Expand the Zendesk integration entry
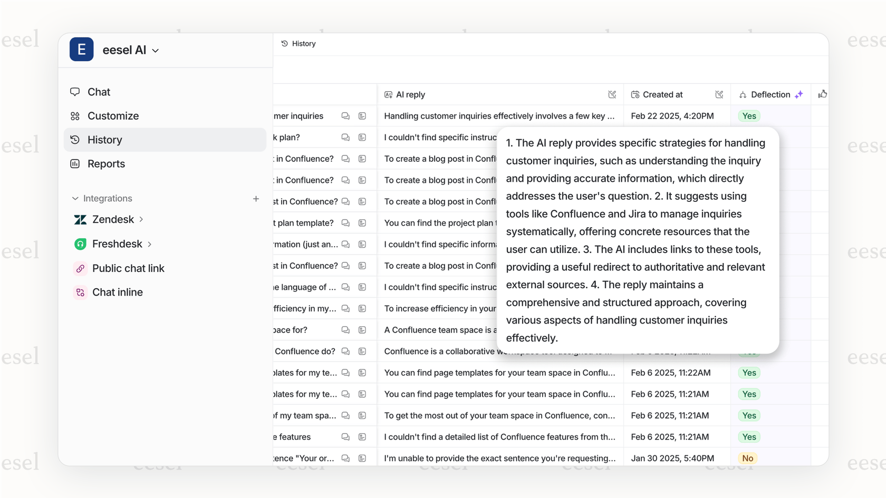The height and width of the screenshot is (498, 886). 140,219
